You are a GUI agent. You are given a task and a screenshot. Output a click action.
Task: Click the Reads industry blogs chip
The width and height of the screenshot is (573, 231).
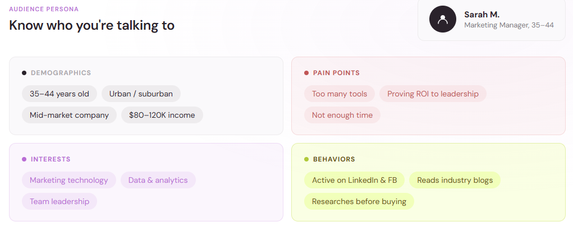point(455,180)
